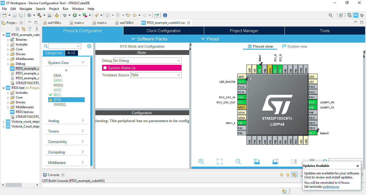Click Collapse All in Project Explorer
366x195 pixels.
pyautogui.click(x=18, y=29)
